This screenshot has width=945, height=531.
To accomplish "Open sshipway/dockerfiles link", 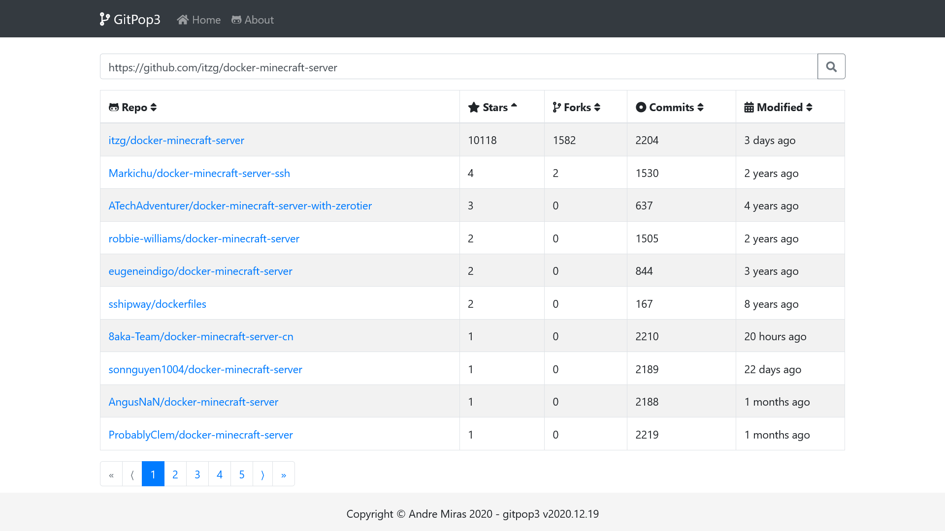I will click(x=158, y=304).
